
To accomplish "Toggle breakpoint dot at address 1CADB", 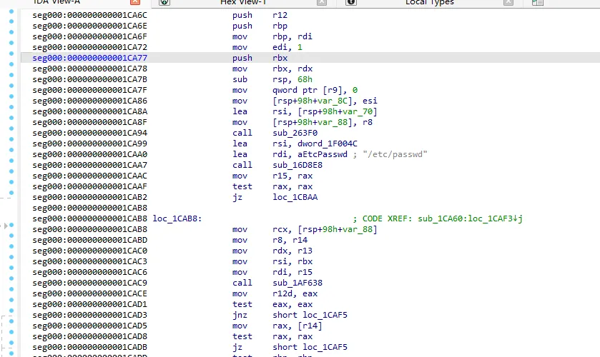I will tap(11, 343).
